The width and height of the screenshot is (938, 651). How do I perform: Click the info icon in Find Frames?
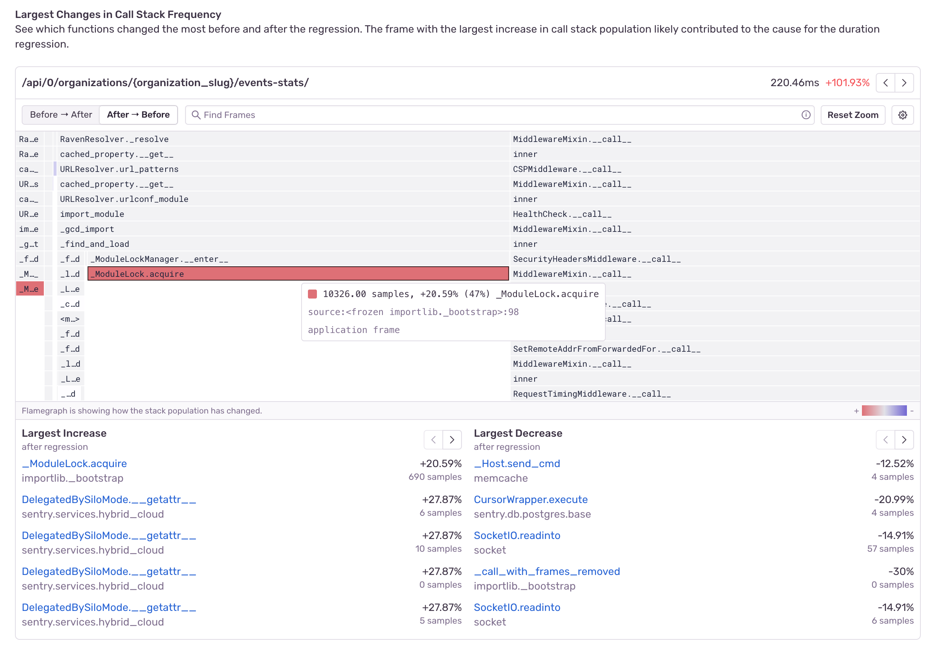click(805, 115)
